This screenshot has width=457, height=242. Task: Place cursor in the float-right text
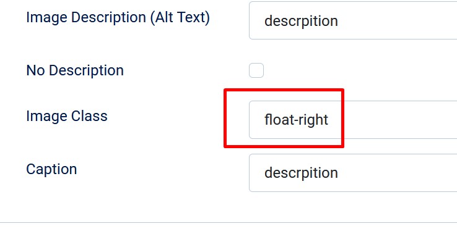tap(296, 120)
